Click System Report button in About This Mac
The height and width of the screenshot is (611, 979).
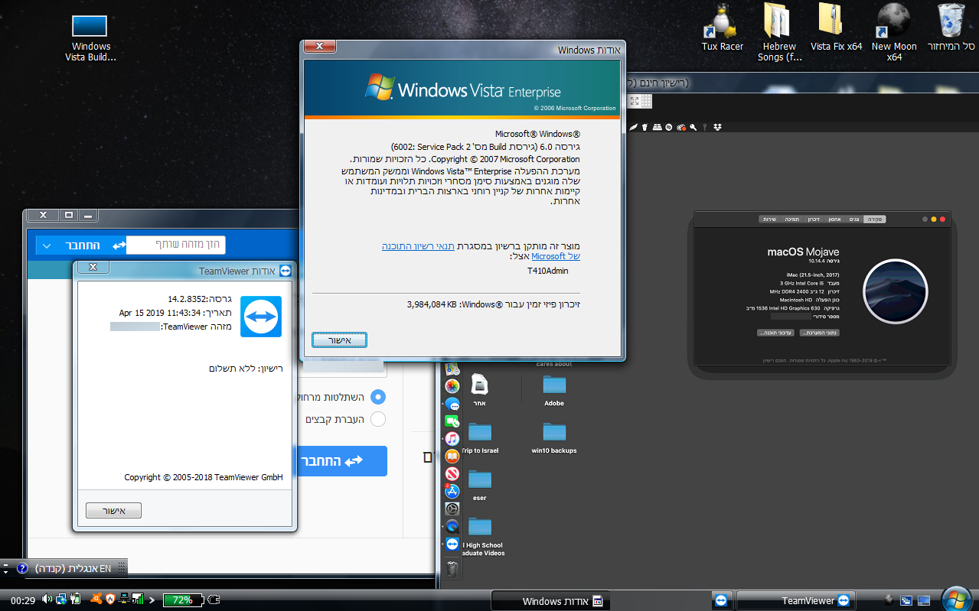(x=819, y=333)
